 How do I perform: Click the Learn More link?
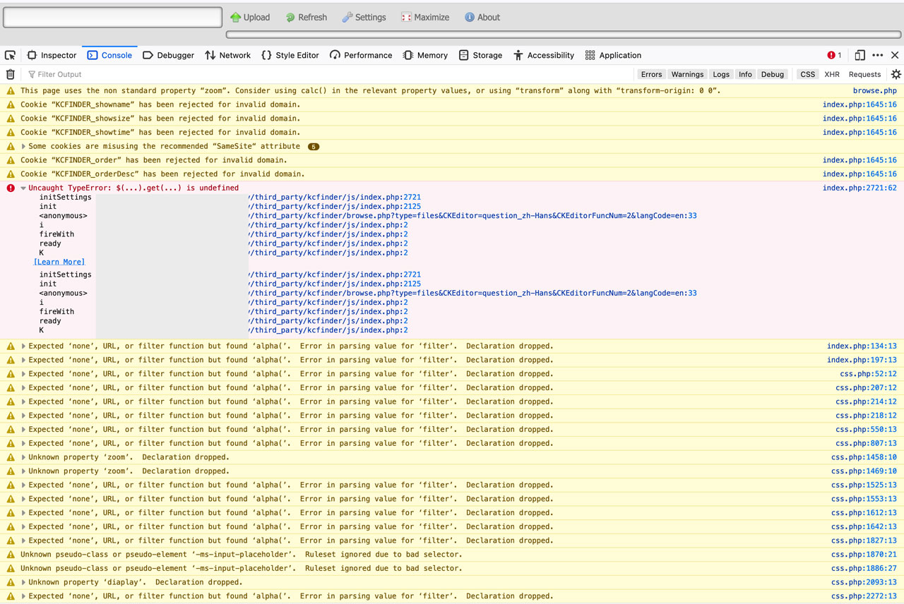pyautogui.click(x=59, y=262)
